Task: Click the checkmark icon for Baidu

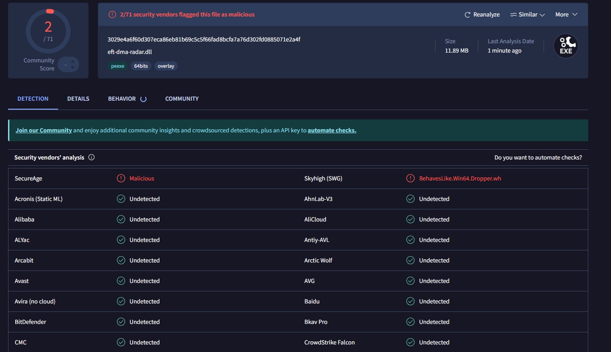Action: [410, 301]
